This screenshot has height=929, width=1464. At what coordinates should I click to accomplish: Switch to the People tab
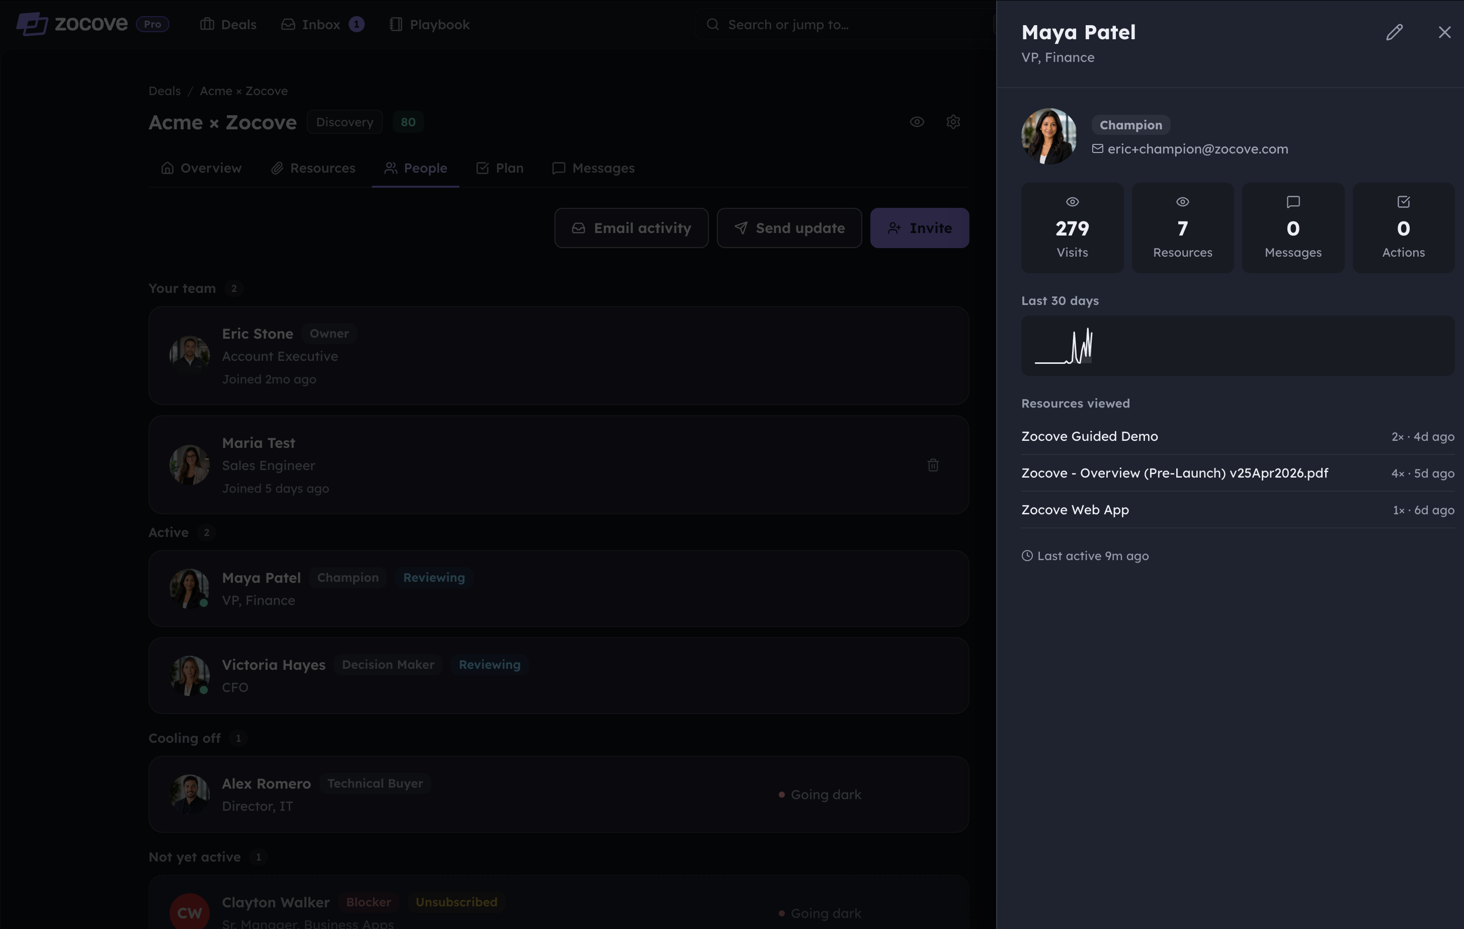[416, 168]
